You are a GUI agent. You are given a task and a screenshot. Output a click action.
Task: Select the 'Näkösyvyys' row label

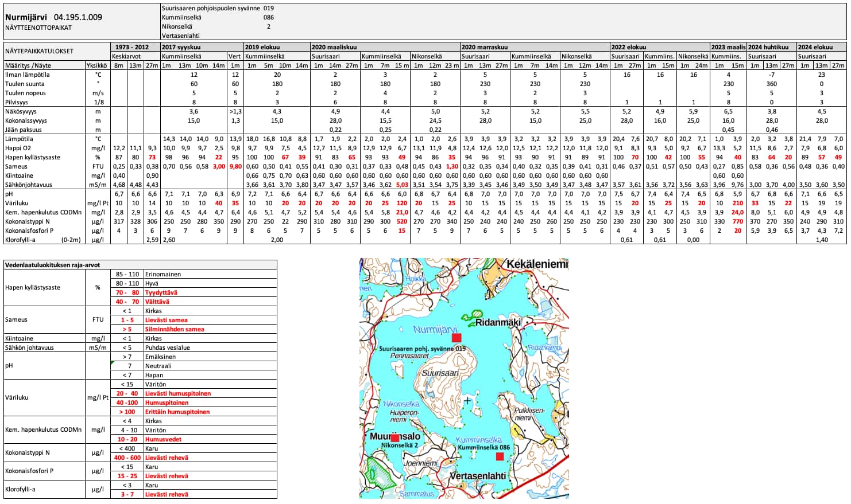coord(21,111)
